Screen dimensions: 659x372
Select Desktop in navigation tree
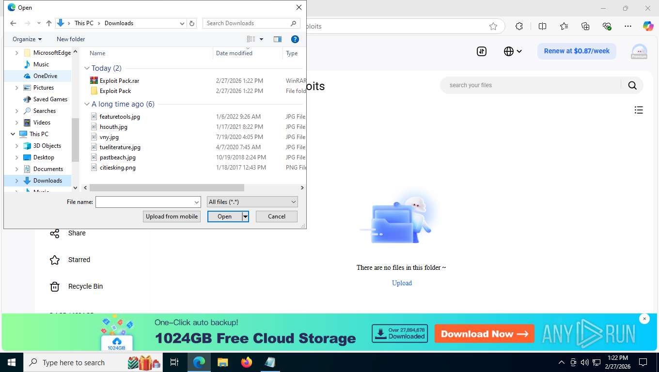pos(44,157)
